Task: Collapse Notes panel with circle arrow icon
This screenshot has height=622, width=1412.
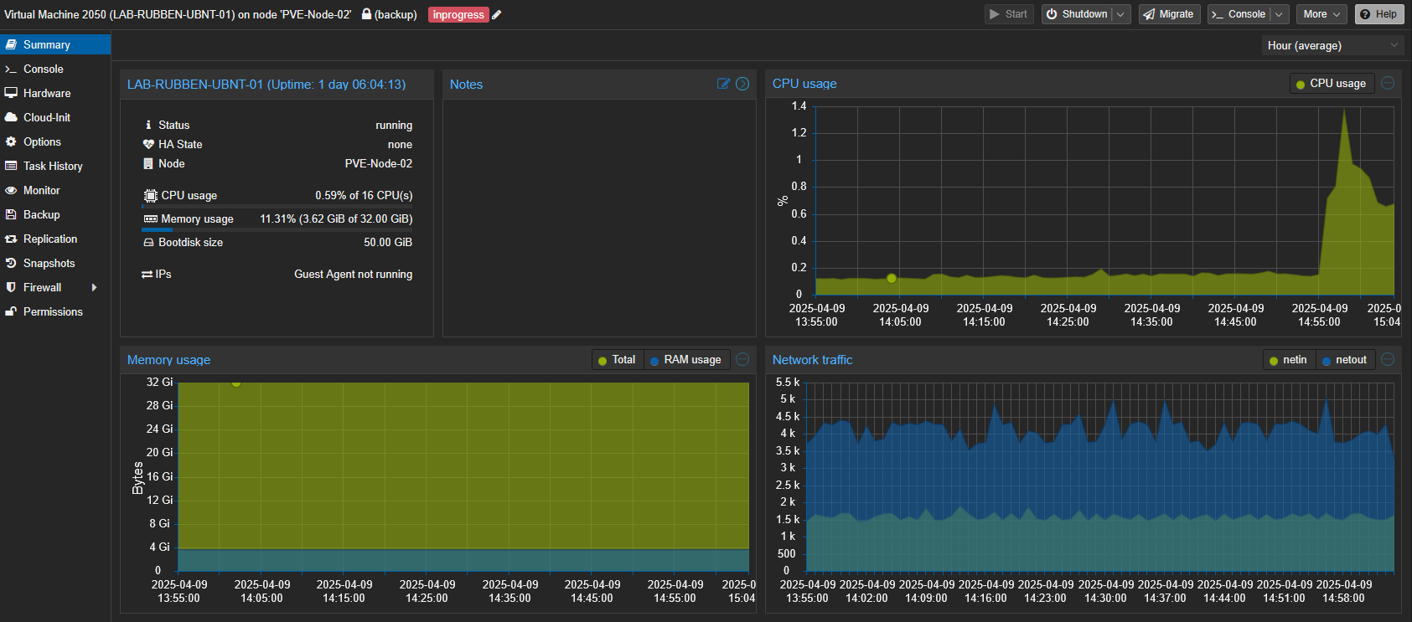Action: (x=742, y=84)
